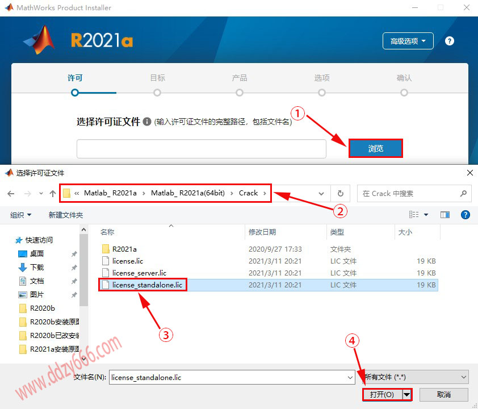Click 2021/3/11 20:21 date of license.lic
Screen dimensions: 478x409
(x=275, y=261)
